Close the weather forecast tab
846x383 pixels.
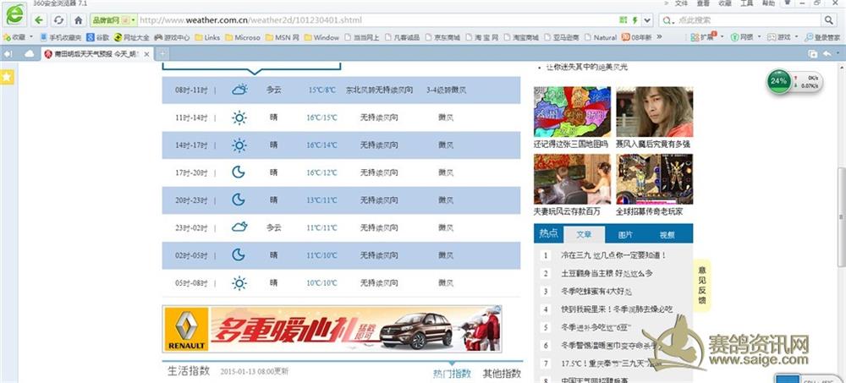[146, 53]
